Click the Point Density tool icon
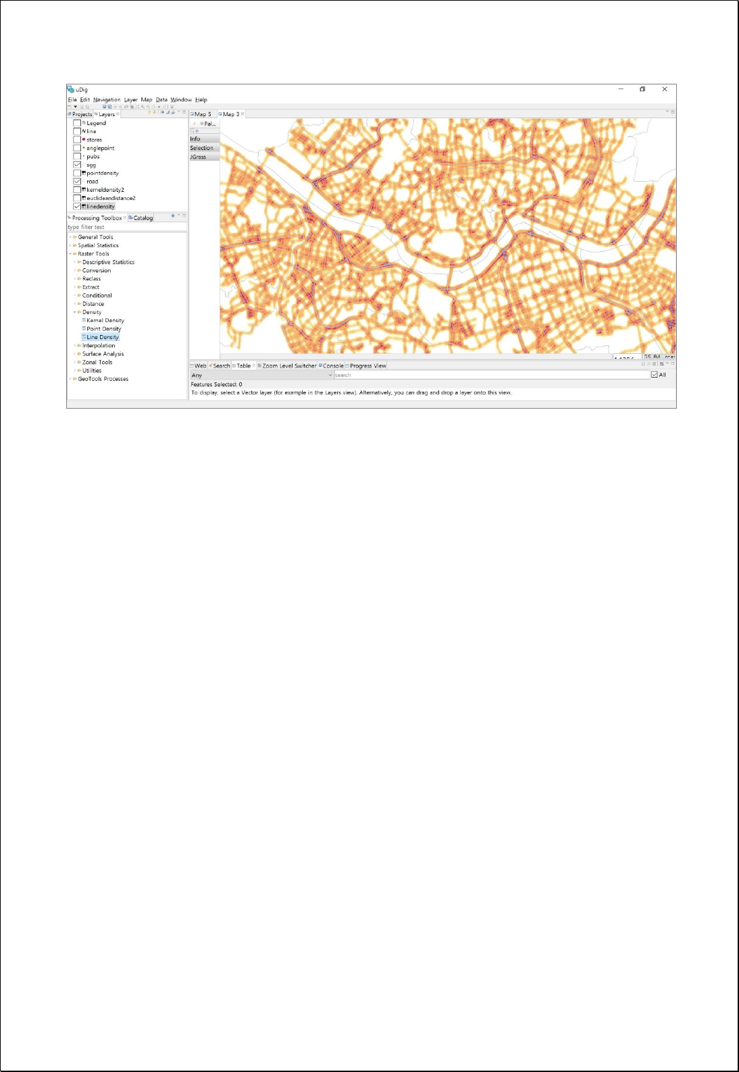 click(84, 328)
